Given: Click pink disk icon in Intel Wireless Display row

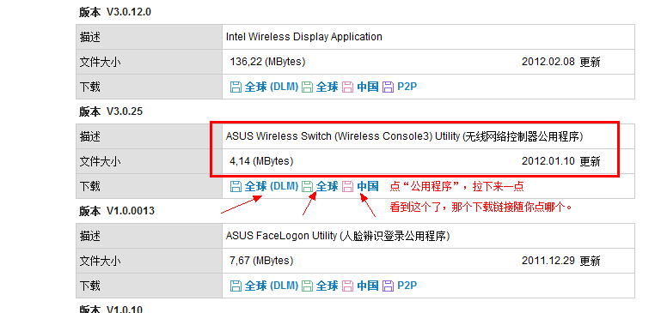Looking at the screenshot, I should 348,87.
